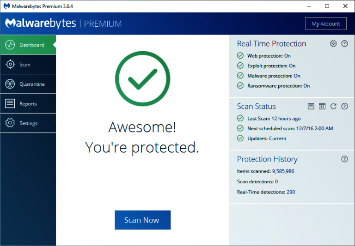Maximize the Malwarebytes window
This screenshot has width=355, height=246.
coord(327,6)
